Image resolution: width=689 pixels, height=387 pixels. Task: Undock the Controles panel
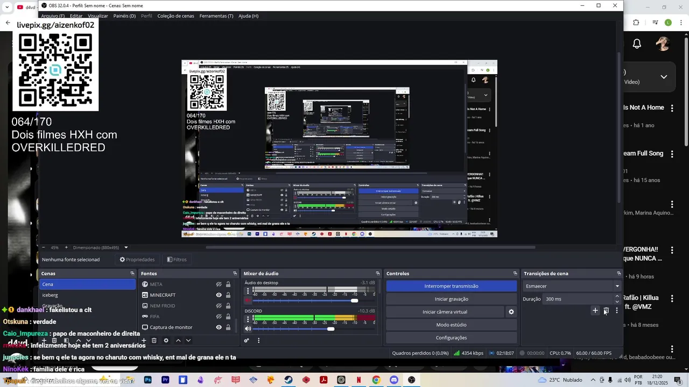[x=515, y=274]
